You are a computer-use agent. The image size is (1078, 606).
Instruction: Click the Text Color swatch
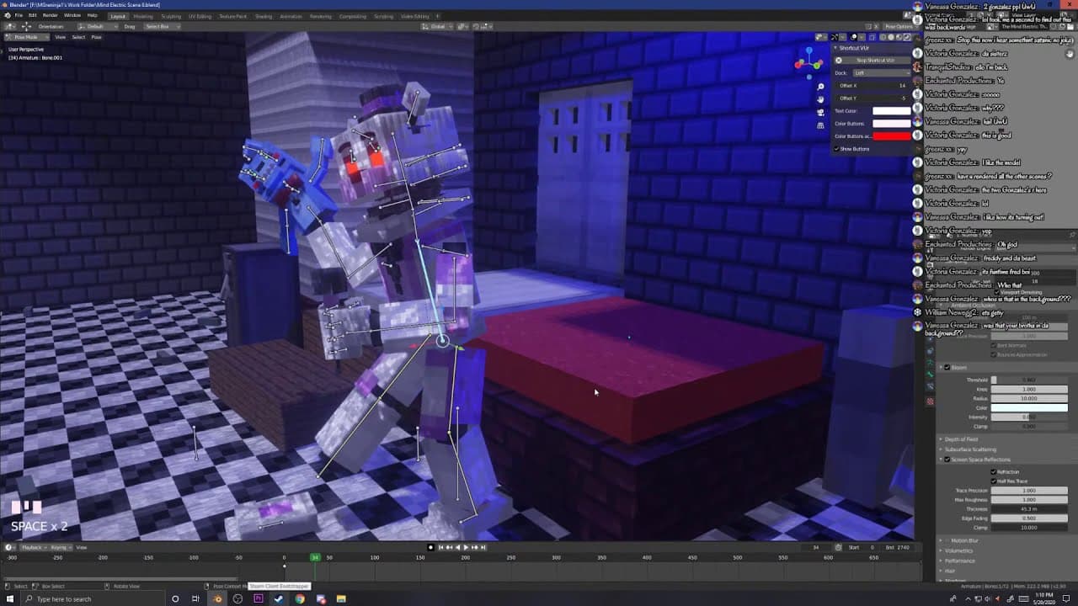coord(891,111)
